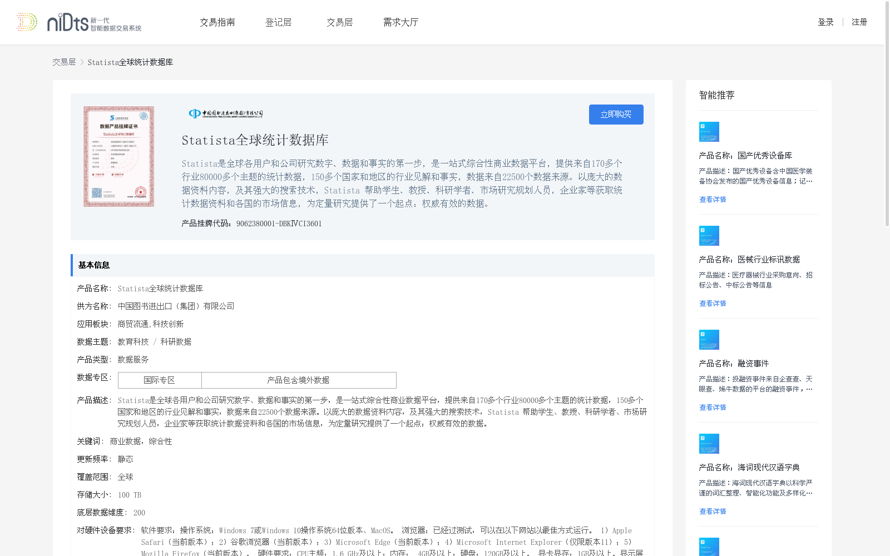Viewport: 890px width, 556px height.
Task: Click the 注册 link
Action: [859, 22]
